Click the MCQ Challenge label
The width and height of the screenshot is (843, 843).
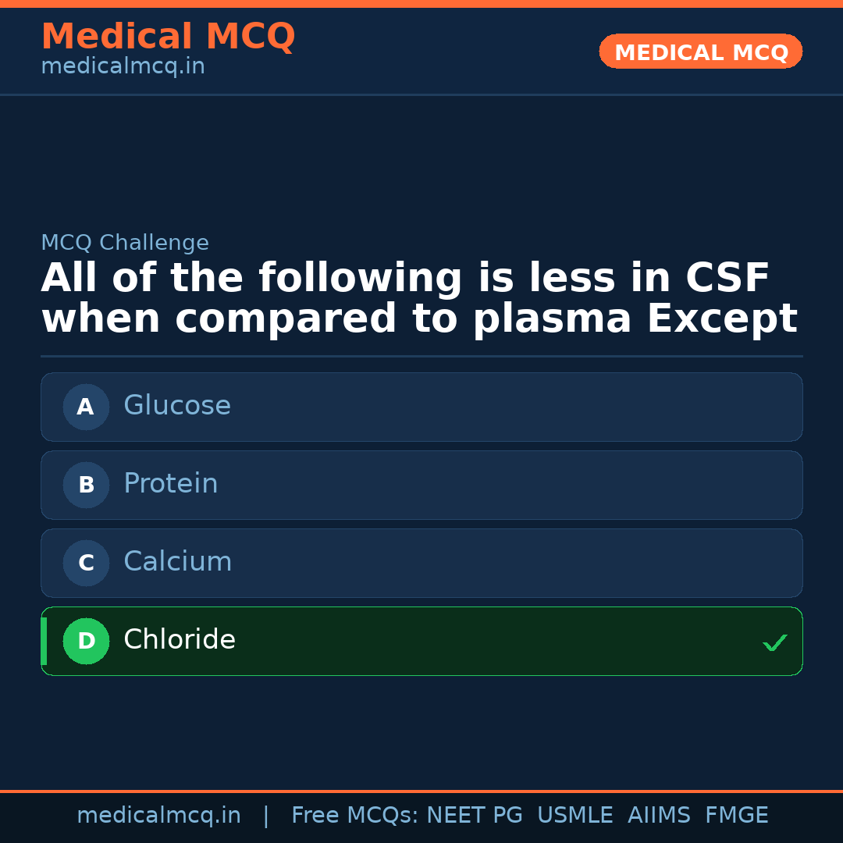pos(125,244)
